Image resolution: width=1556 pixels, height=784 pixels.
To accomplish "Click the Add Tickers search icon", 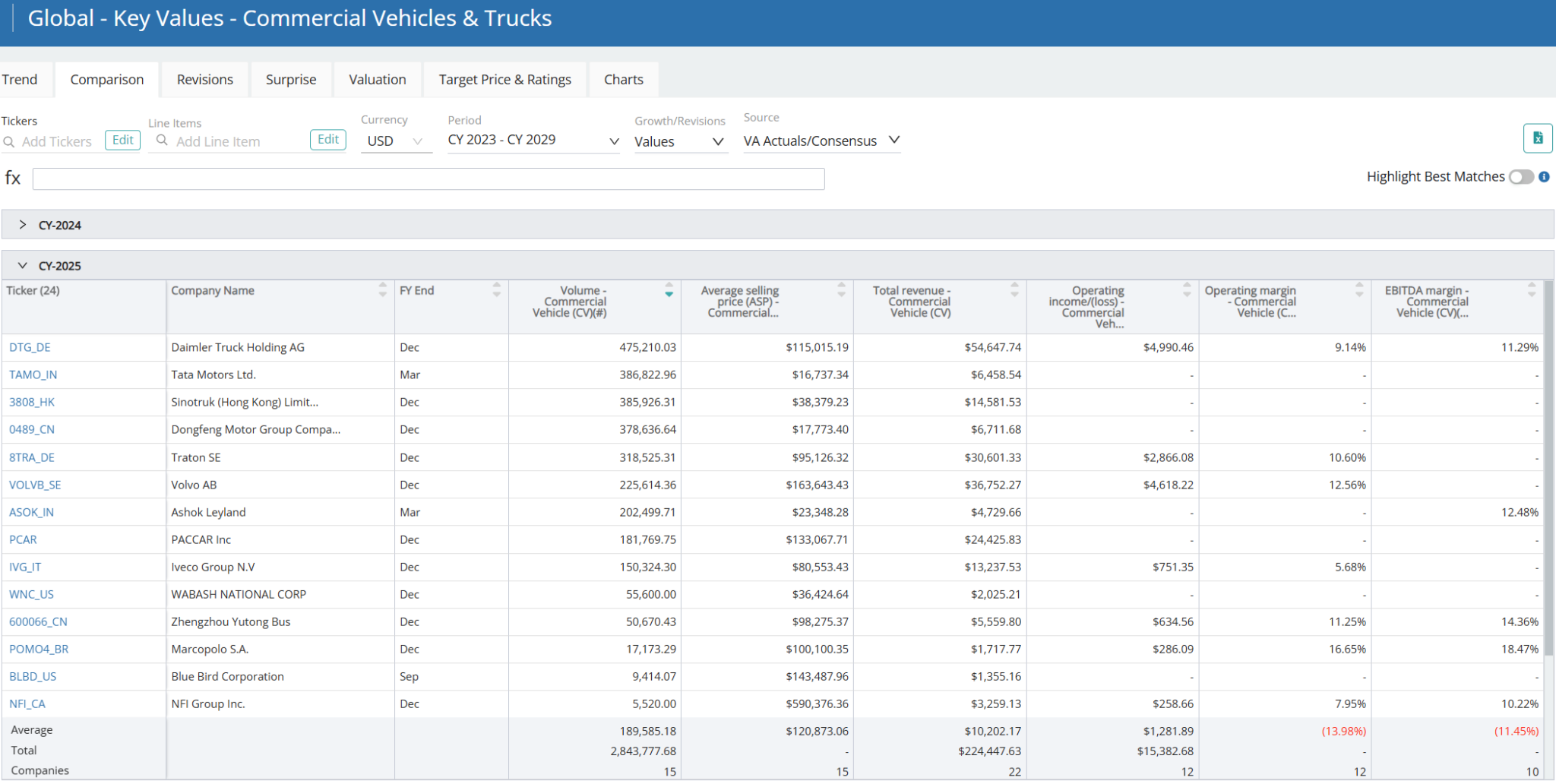I will click(x=9, y=142).
